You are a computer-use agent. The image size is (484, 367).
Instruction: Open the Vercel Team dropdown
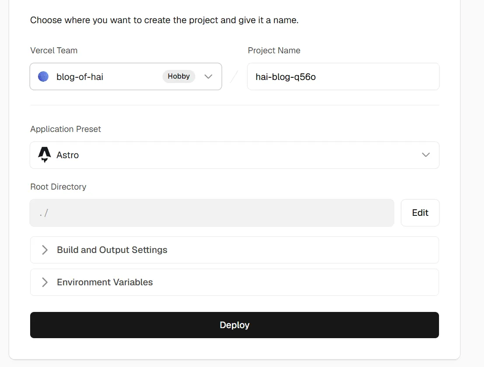[126, 76]
